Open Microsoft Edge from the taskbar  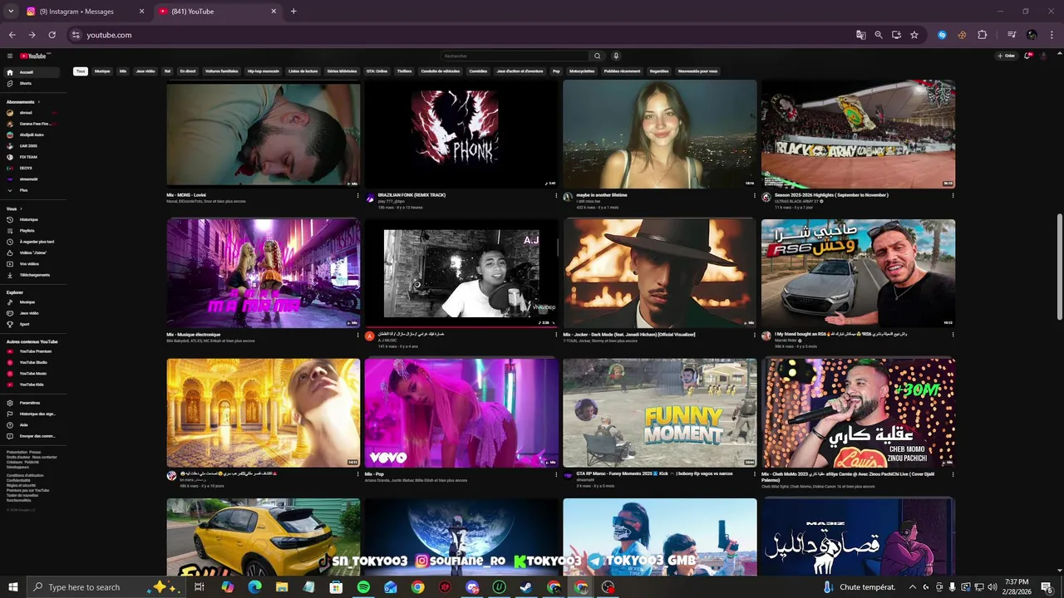click(254, 587)
